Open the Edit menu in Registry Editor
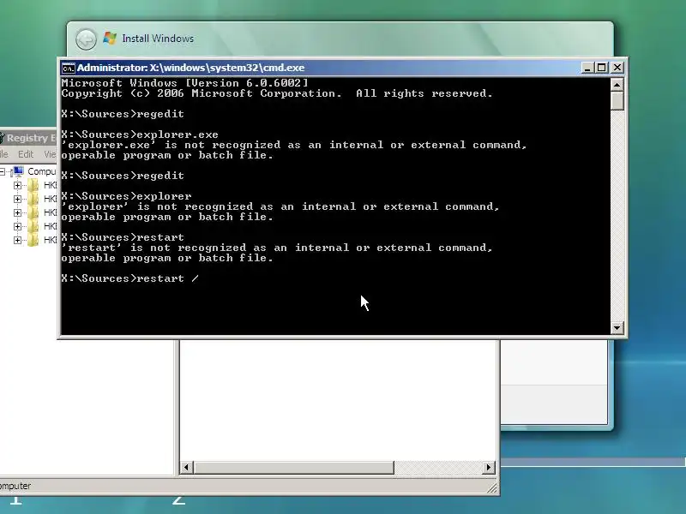Image resolution: width=686 pixels, height=514 pixels. [x=26, y=154]
